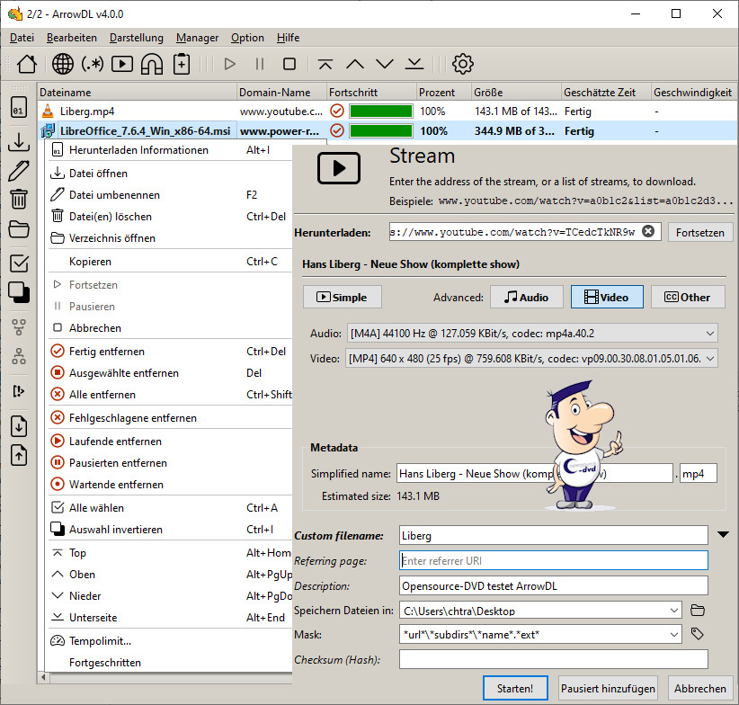Open the Manager menu
Image resolution: width=739 pixels, height=705 pixels.
tap(197, 38)
